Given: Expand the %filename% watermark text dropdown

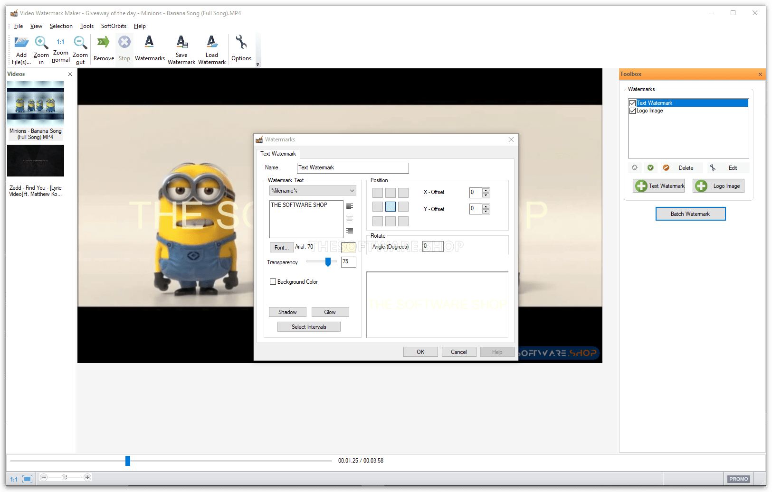Looking at the screenshot, I should 352,191.
